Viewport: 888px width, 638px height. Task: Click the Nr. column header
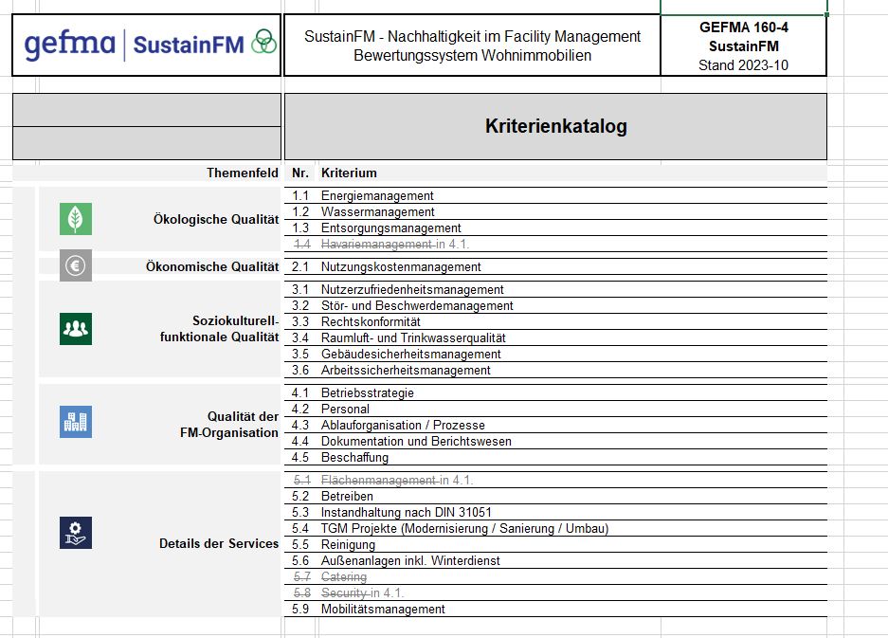[x=300, y=173]
